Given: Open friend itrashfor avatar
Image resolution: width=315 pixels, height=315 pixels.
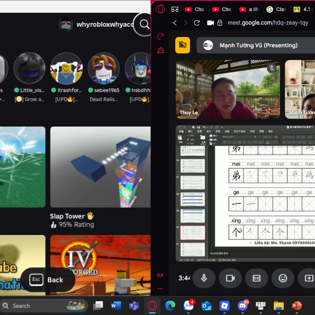Looking at the screenshot, I should [66, 68].
